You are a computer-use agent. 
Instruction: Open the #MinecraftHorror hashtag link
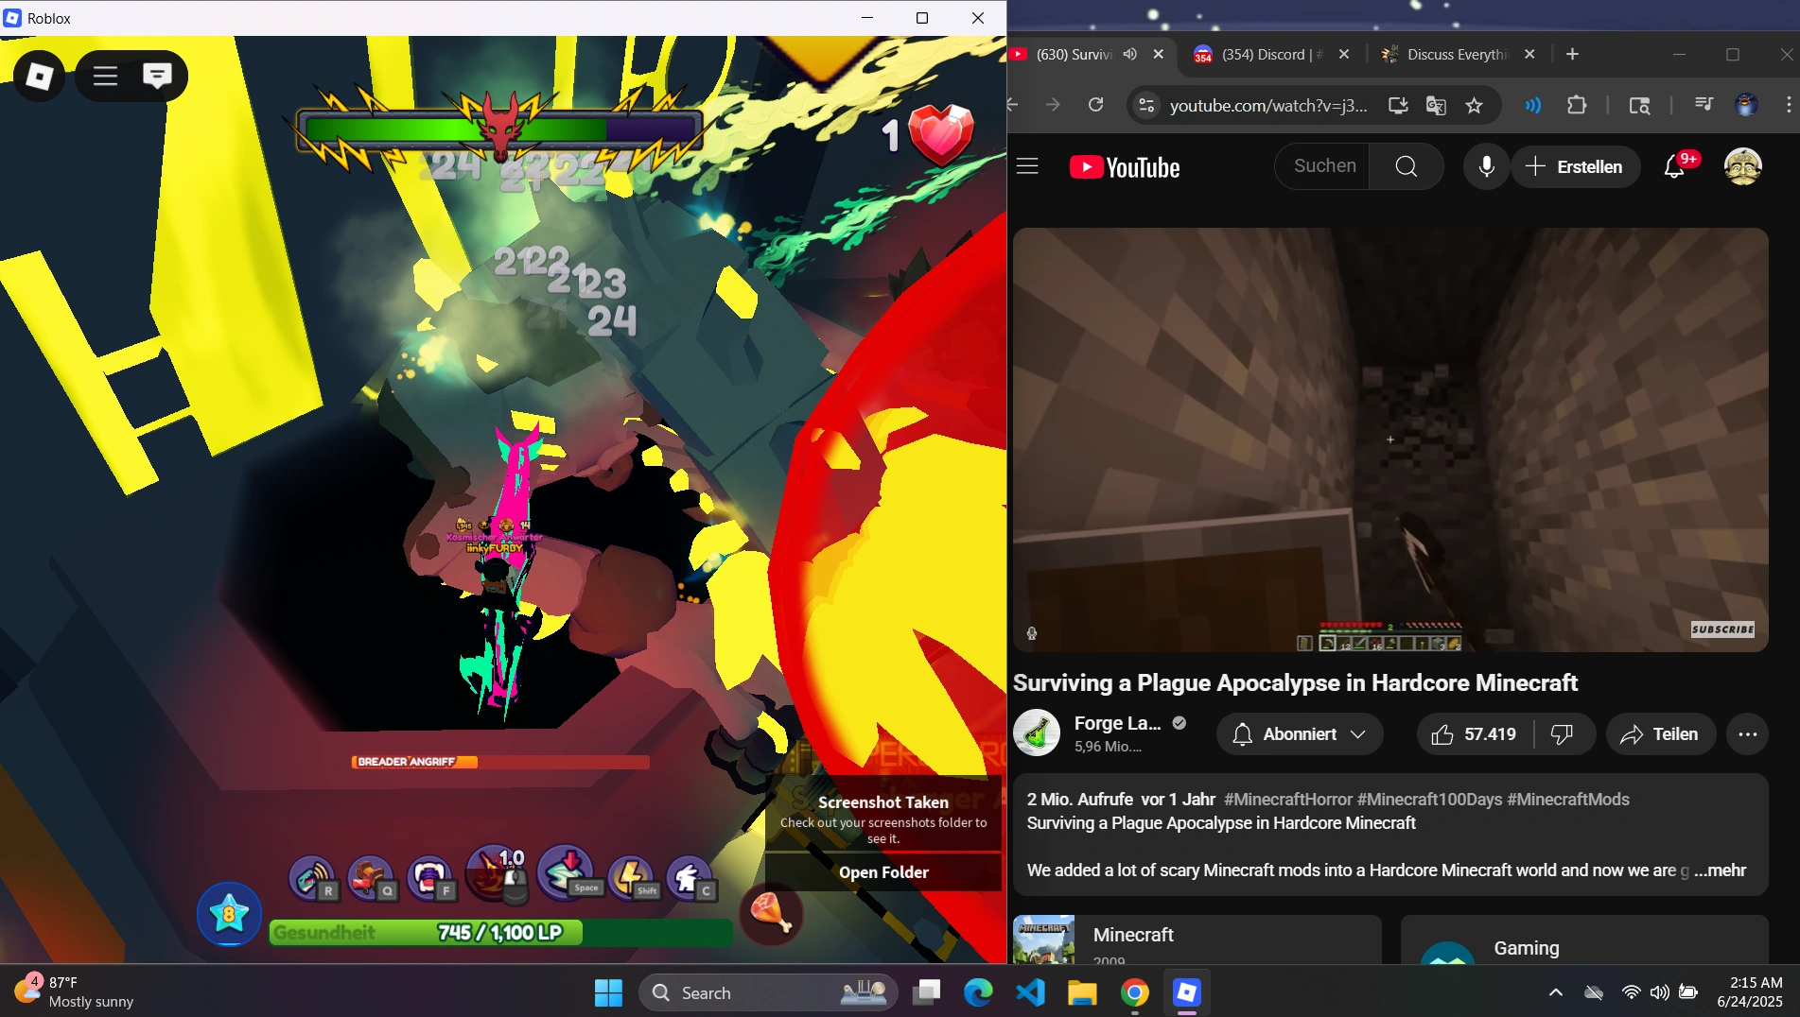pyautogui.click(x=1287, y=800)
